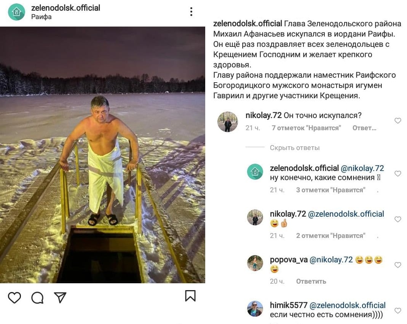The image size is (407, 324).
Task: Open the ice-hole bathing photo
Action: [x=102, y=155]
